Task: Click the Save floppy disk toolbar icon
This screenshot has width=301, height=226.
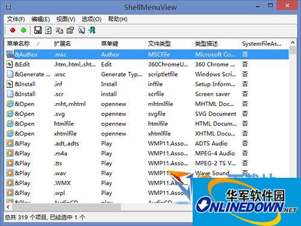Action: (x=38, y=30)
